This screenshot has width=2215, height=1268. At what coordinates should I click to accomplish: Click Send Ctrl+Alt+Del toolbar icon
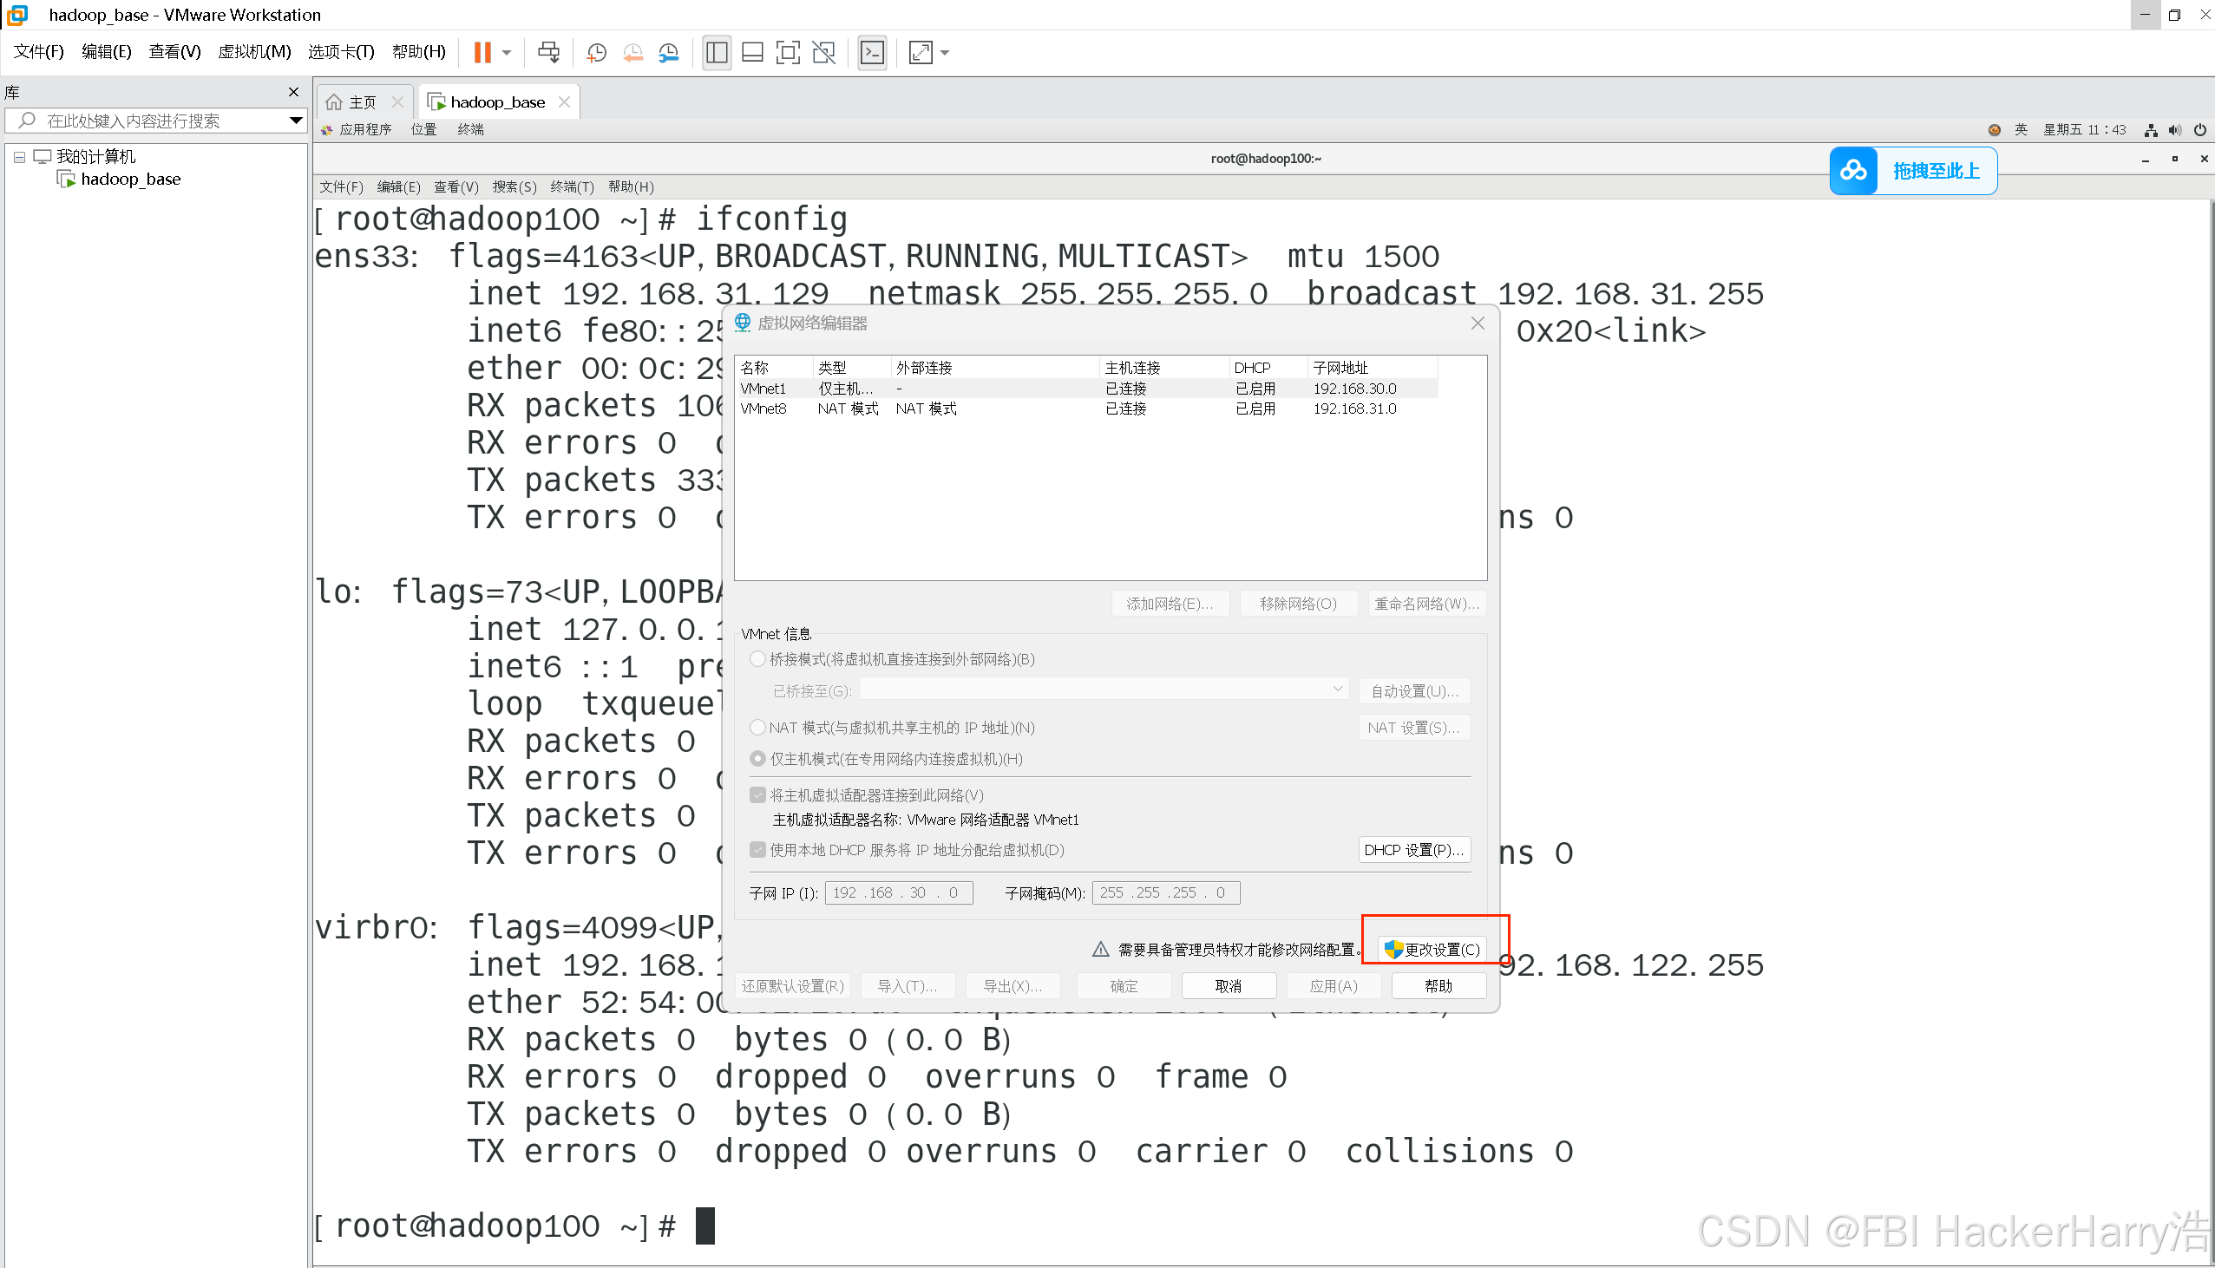tap(547, 52)
